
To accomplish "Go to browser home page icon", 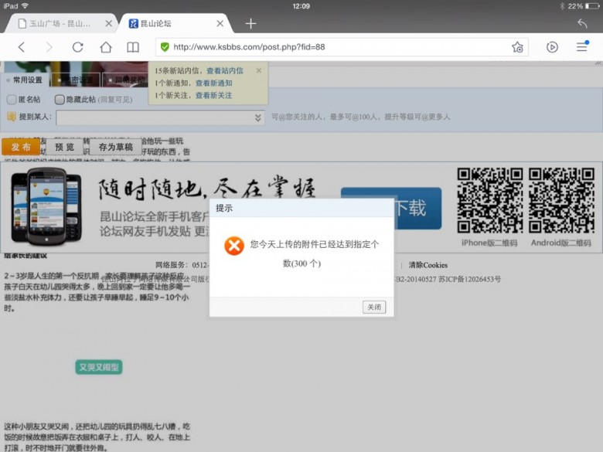I will 106,47.
